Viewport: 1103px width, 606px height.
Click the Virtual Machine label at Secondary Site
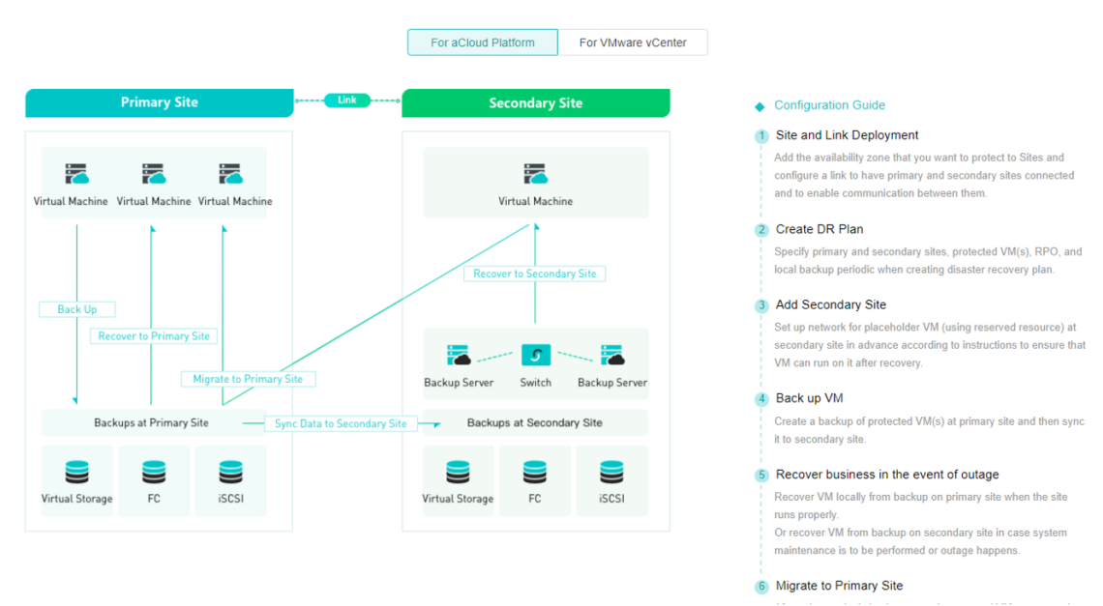point(535,201)
